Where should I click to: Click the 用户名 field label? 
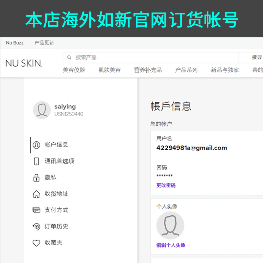point(164,138)
